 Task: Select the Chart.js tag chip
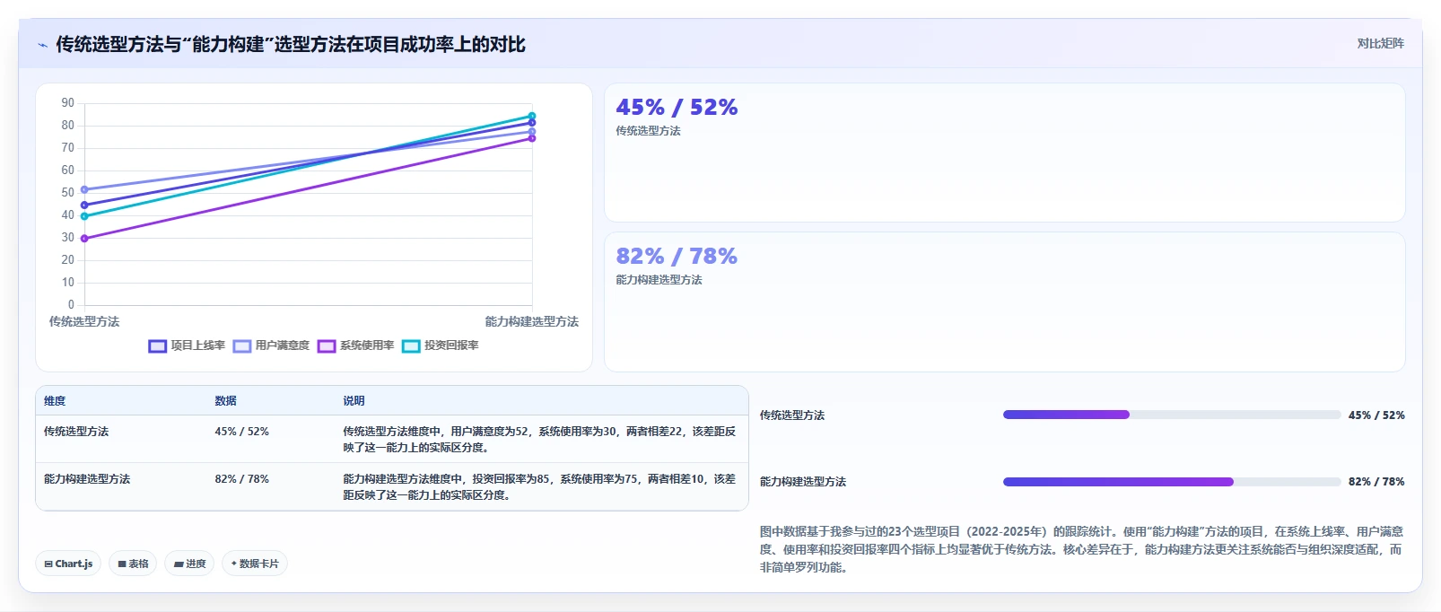(68, 564)
